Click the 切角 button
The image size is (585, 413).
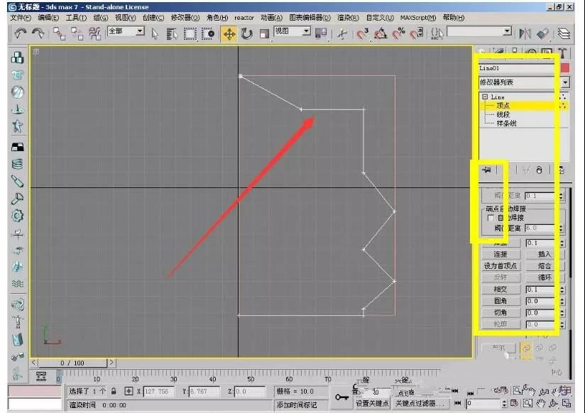point(501,312)
